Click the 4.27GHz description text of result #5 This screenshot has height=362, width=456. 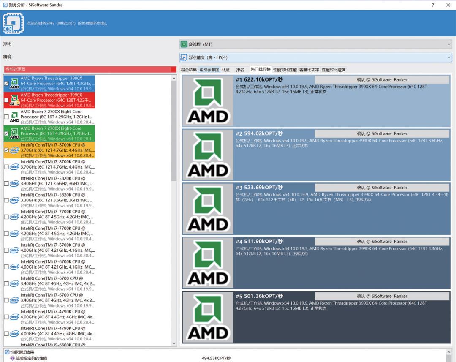click(x=331, y=305)
